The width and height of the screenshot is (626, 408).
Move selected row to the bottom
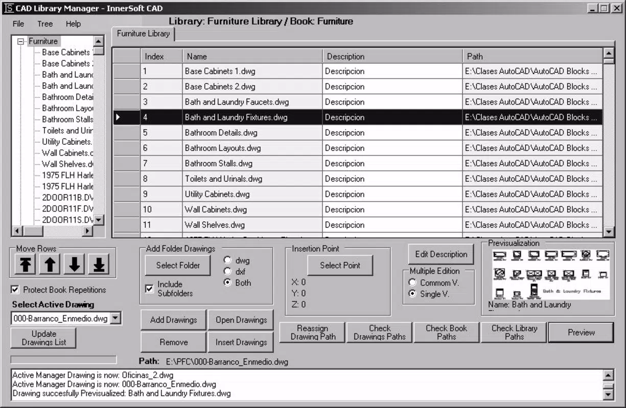tap(99, 264)
